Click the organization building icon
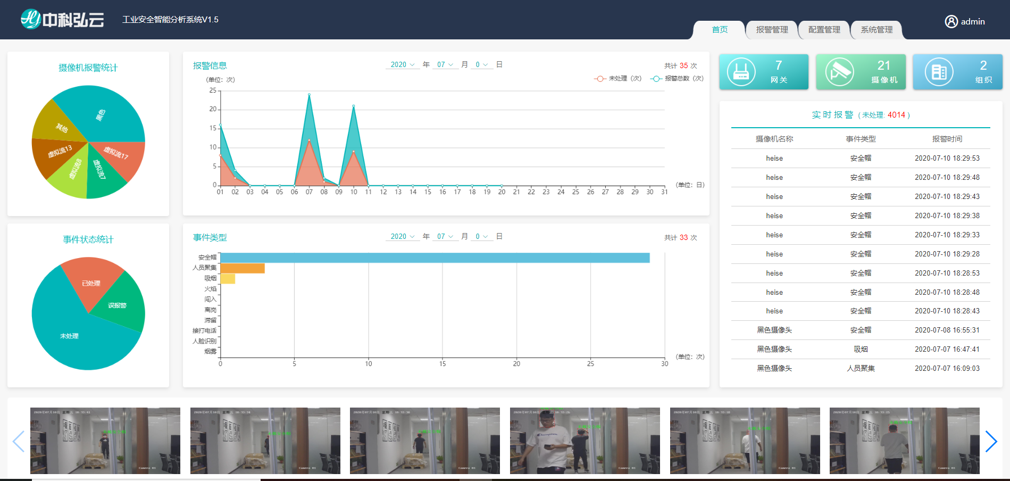Image resolution: width=1010 pixels, height=481 pixels. click(939, 72)
